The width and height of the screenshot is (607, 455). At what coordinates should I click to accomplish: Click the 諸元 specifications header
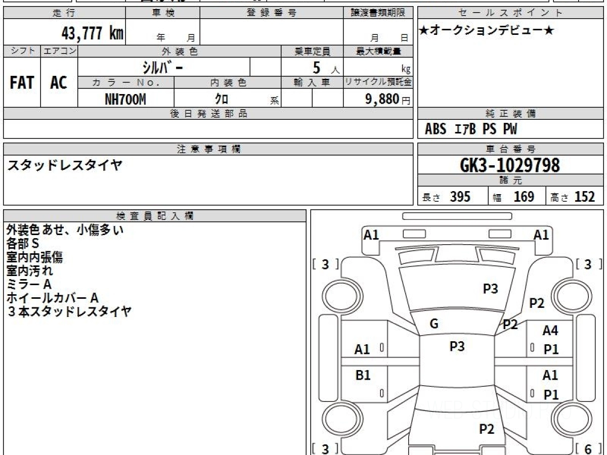(x=510, y=180)
